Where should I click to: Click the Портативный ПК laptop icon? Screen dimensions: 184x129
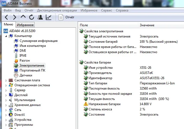click(16, 70)
